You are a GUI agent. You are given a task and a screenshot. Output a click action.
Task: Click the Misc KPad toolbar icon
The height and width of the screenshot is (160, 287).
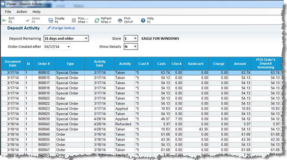74,20
